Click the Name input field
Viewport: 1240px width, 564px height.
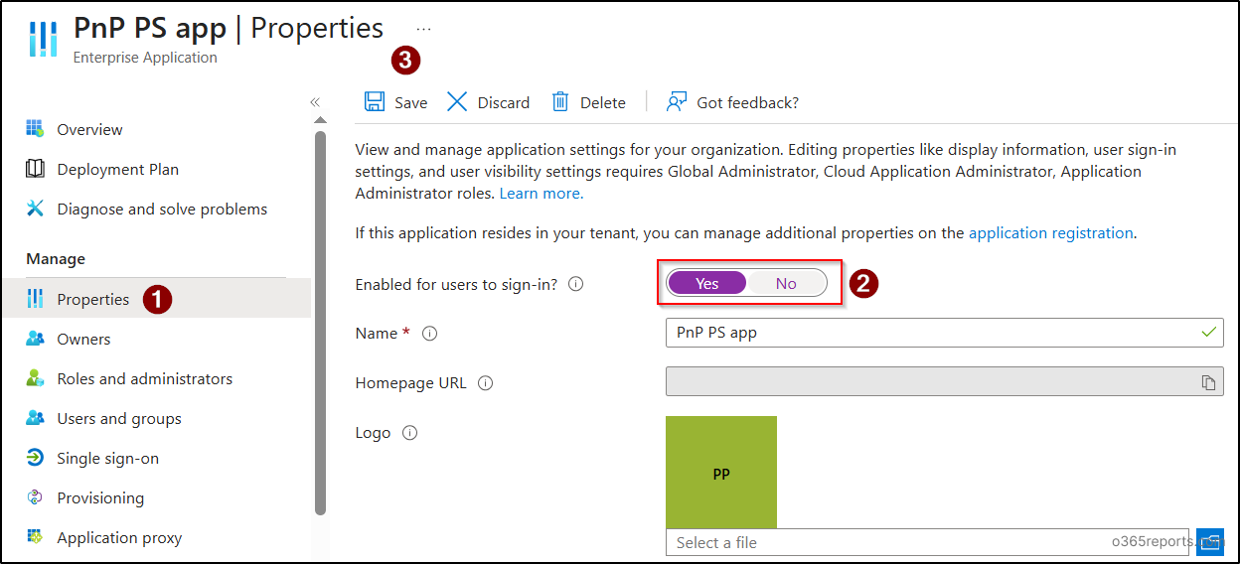[x=944, y=333]
